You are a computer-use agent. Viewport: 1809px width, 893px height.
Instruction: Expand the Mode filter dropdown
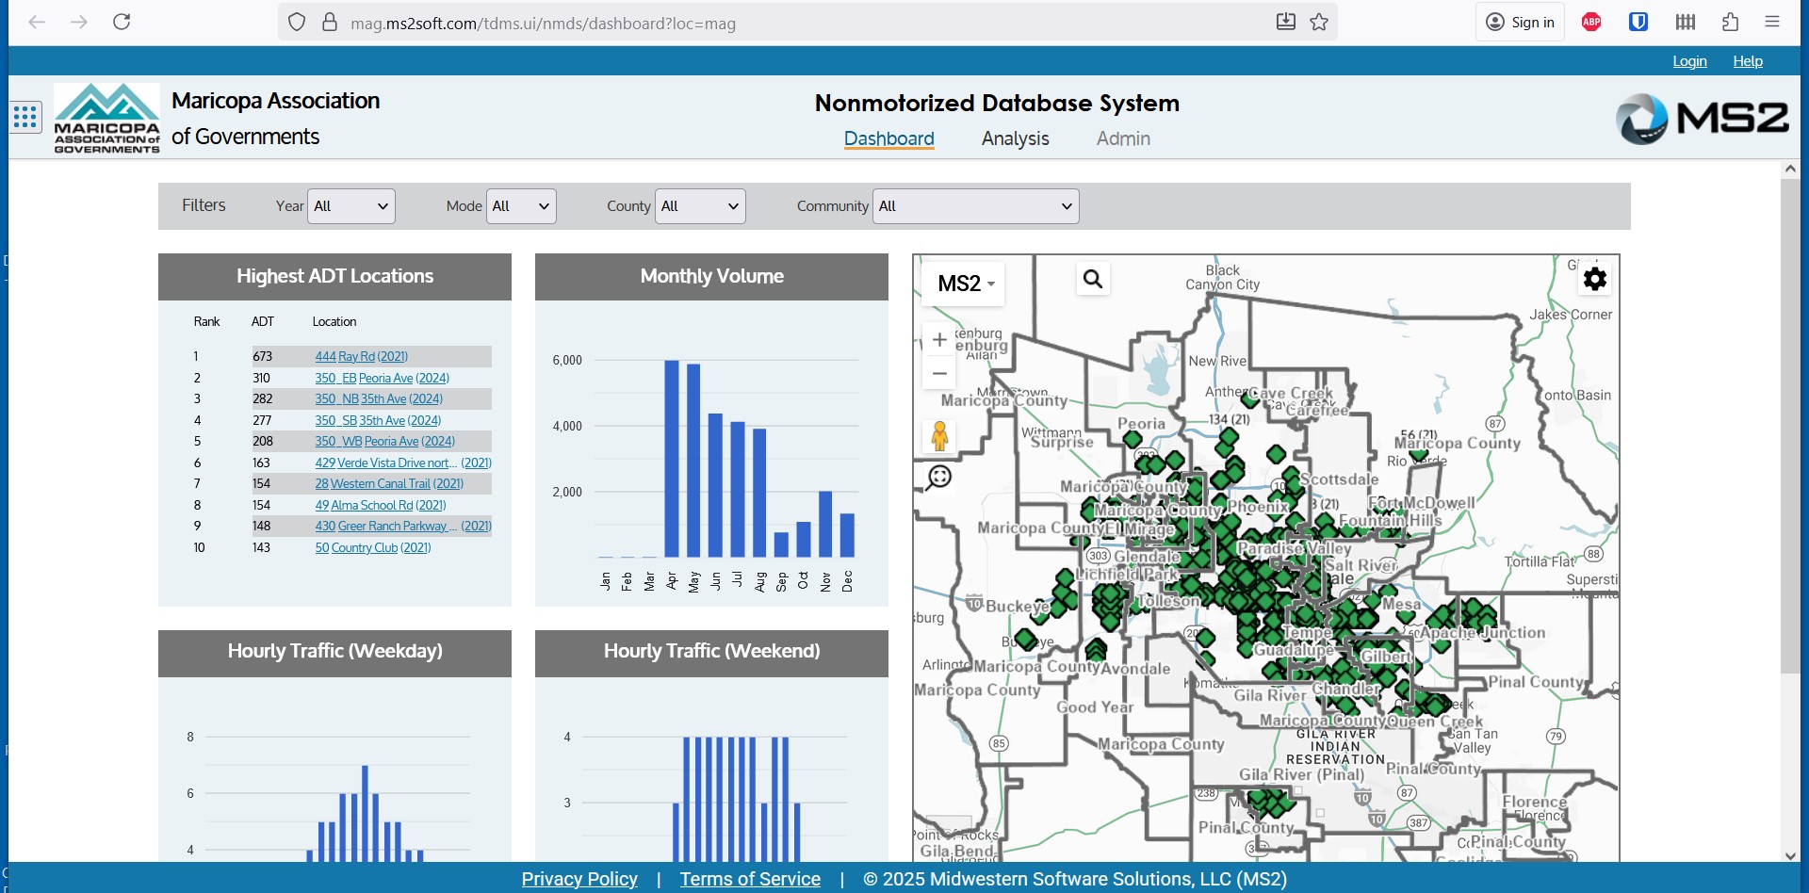tap(521, 206)
